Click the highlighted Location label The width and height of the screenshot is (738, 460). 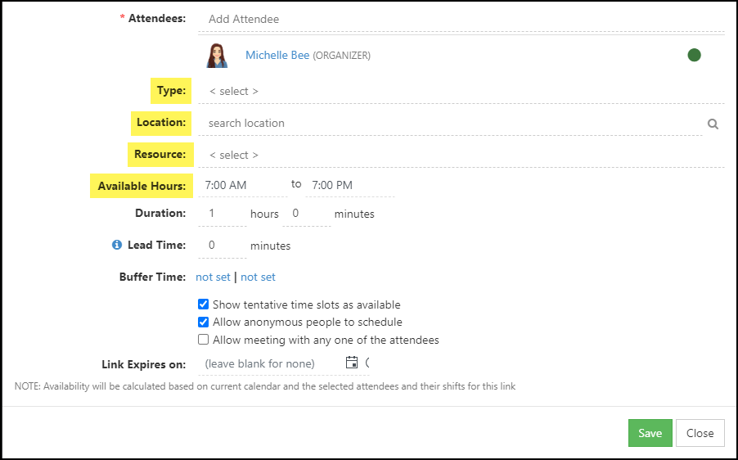[x=161, y=123]
